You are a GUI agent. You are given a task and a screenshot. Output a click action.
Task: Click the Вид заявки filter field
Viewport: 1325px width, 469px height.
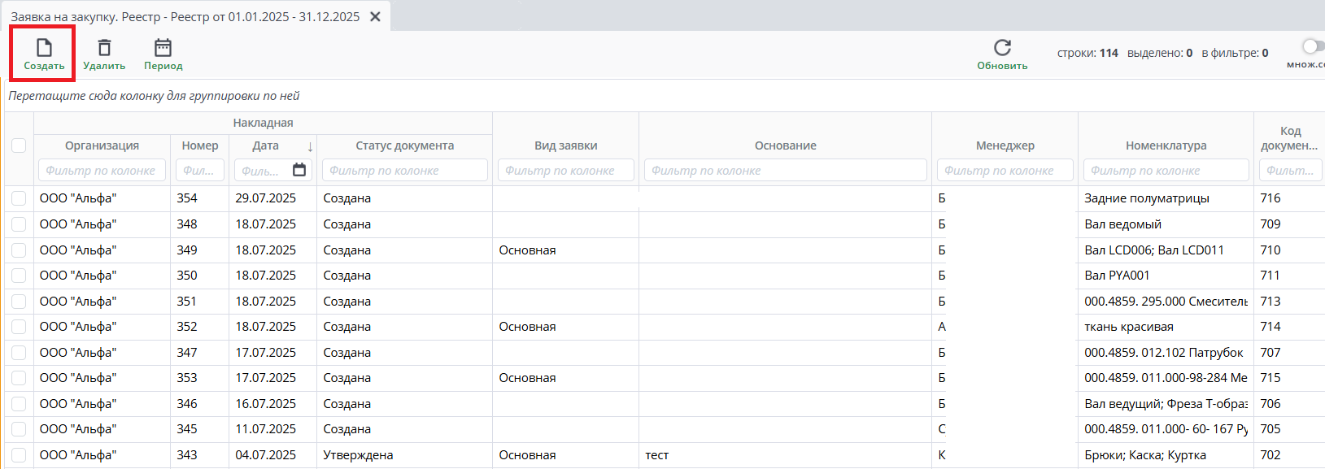click(565, 171)
